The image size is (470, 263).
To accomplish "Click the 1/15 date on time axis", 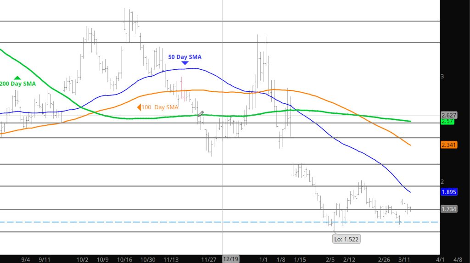I will click(x=300, y=259).
